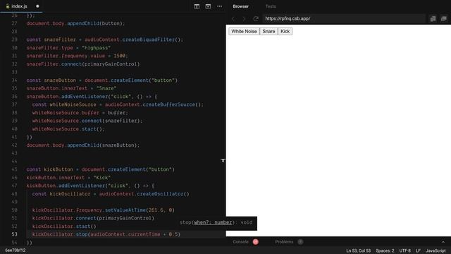
Task: Click line number 53 in gutter
Action: point(14,234)
